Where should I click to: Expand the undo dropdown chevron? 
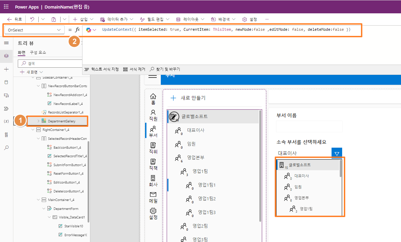(43, 19)
